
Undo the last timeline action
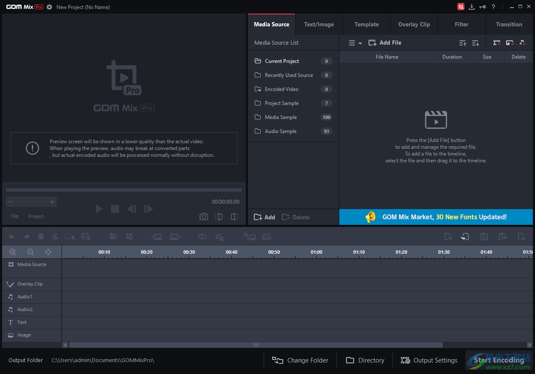tap(12, 237)
